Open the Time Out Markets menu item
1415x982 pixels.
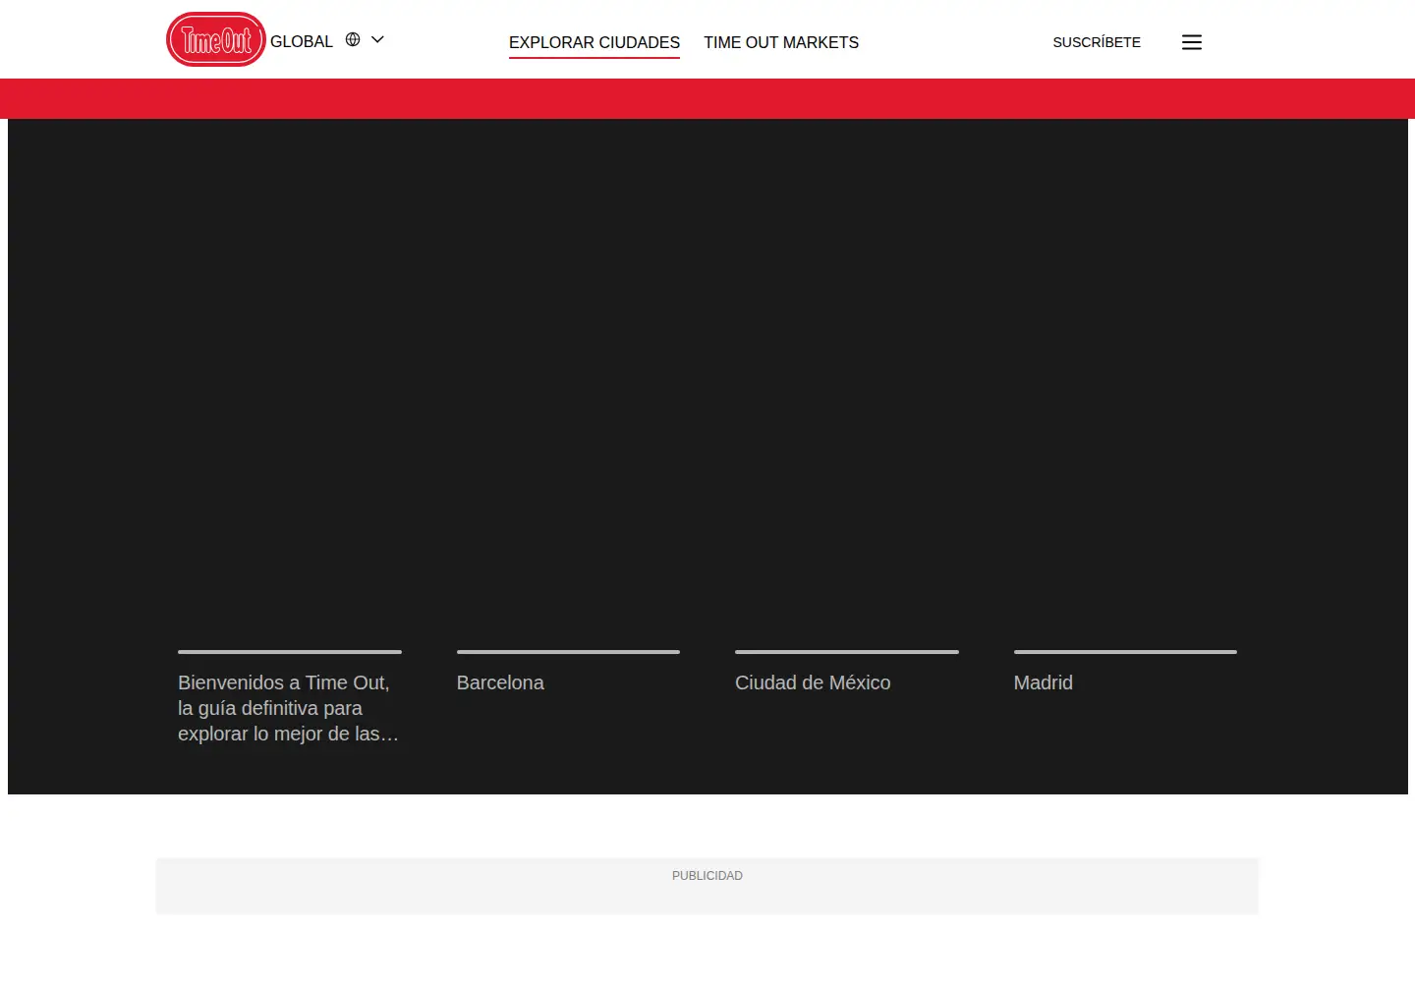(x=781, y=42)
